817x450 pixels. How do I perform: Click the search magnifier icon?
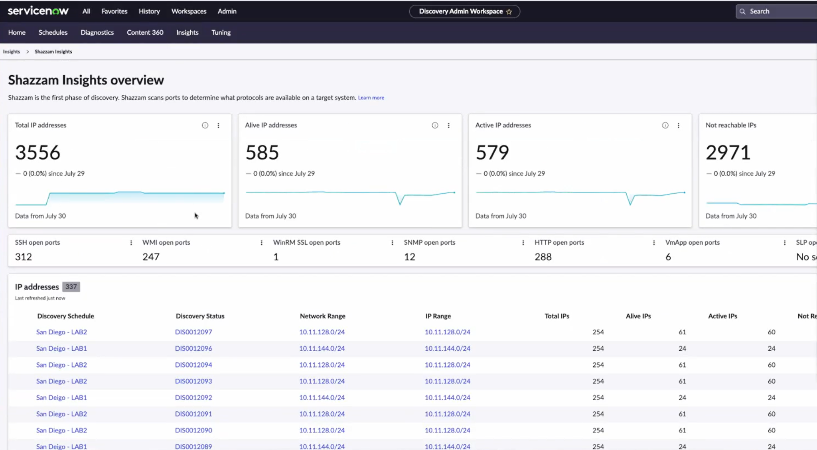(x=743, y=11)
